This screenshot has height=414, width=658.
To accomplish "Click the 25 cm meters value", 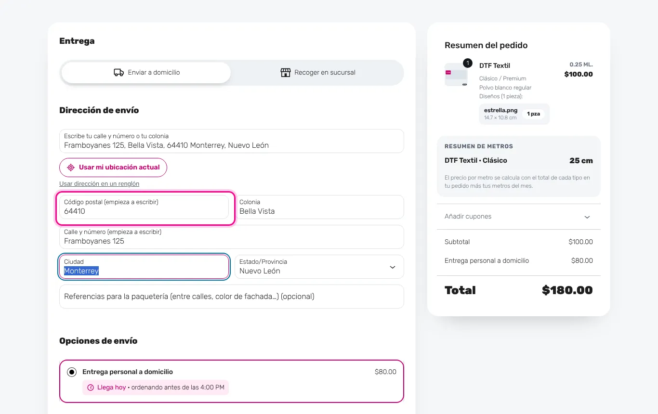I will [x=581, y=161].
